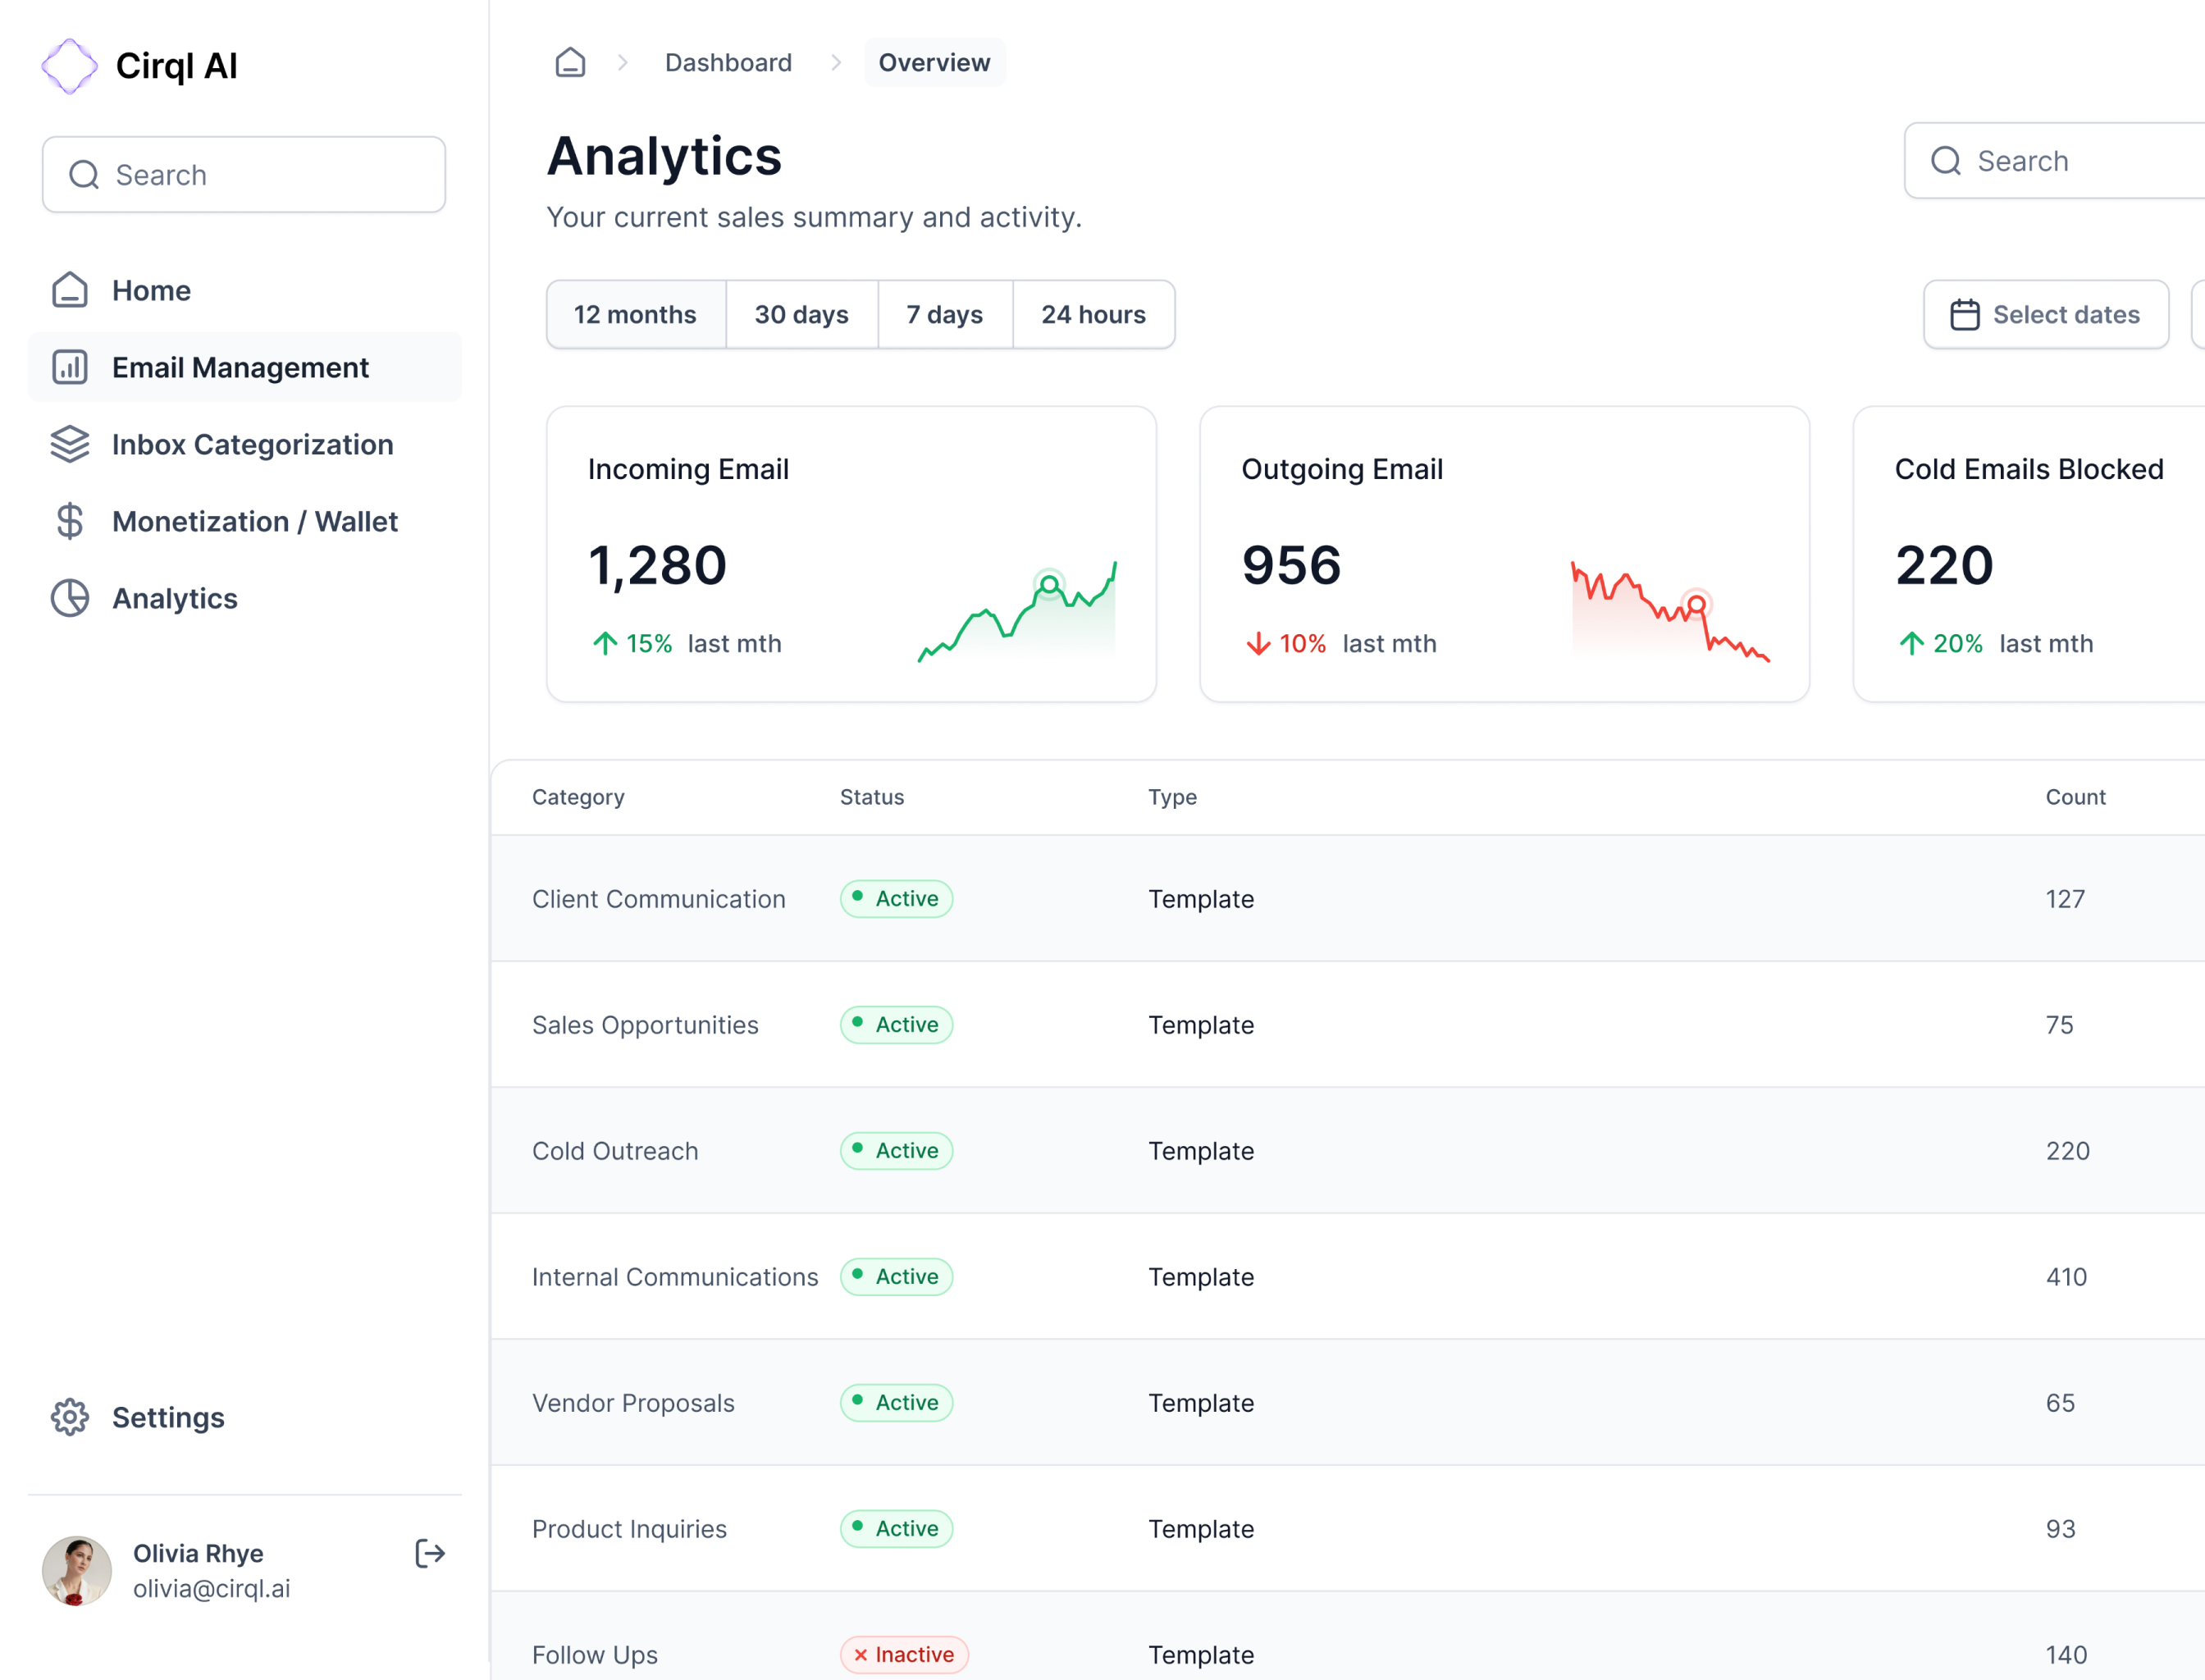The image size is (2205, 1680).
Task: Go to Inbox Categorization
Action: [245, 444]
